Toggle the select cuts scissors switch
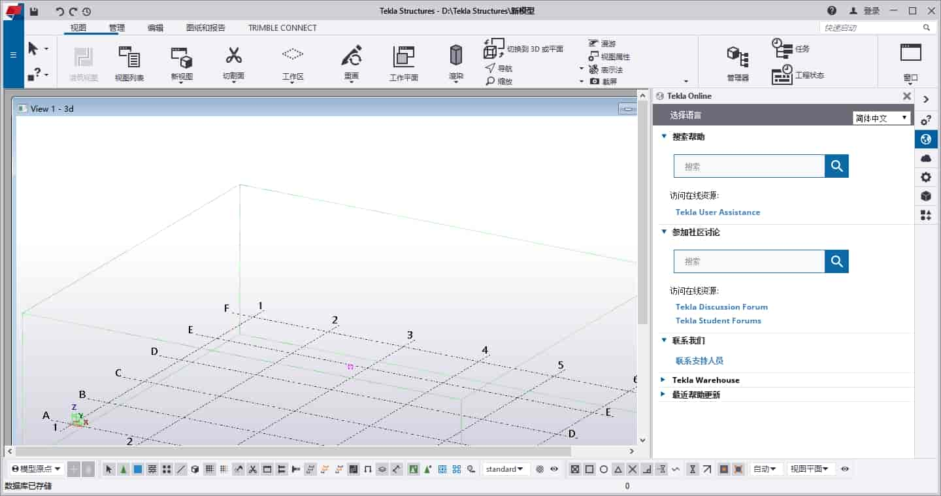Viewport: 941px width, 496px height. tap(252, 469)
